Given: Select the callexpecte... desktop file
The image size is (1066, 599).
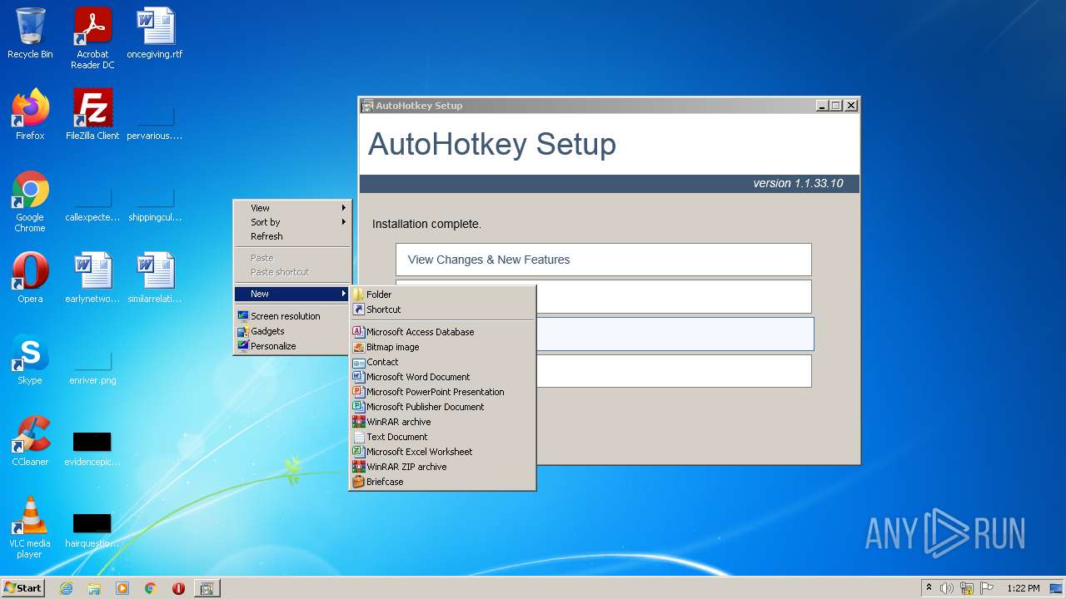Looking at the screenshot, I should pos(92,204).
